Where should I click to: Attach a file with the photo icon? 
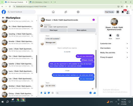point(45,93)
